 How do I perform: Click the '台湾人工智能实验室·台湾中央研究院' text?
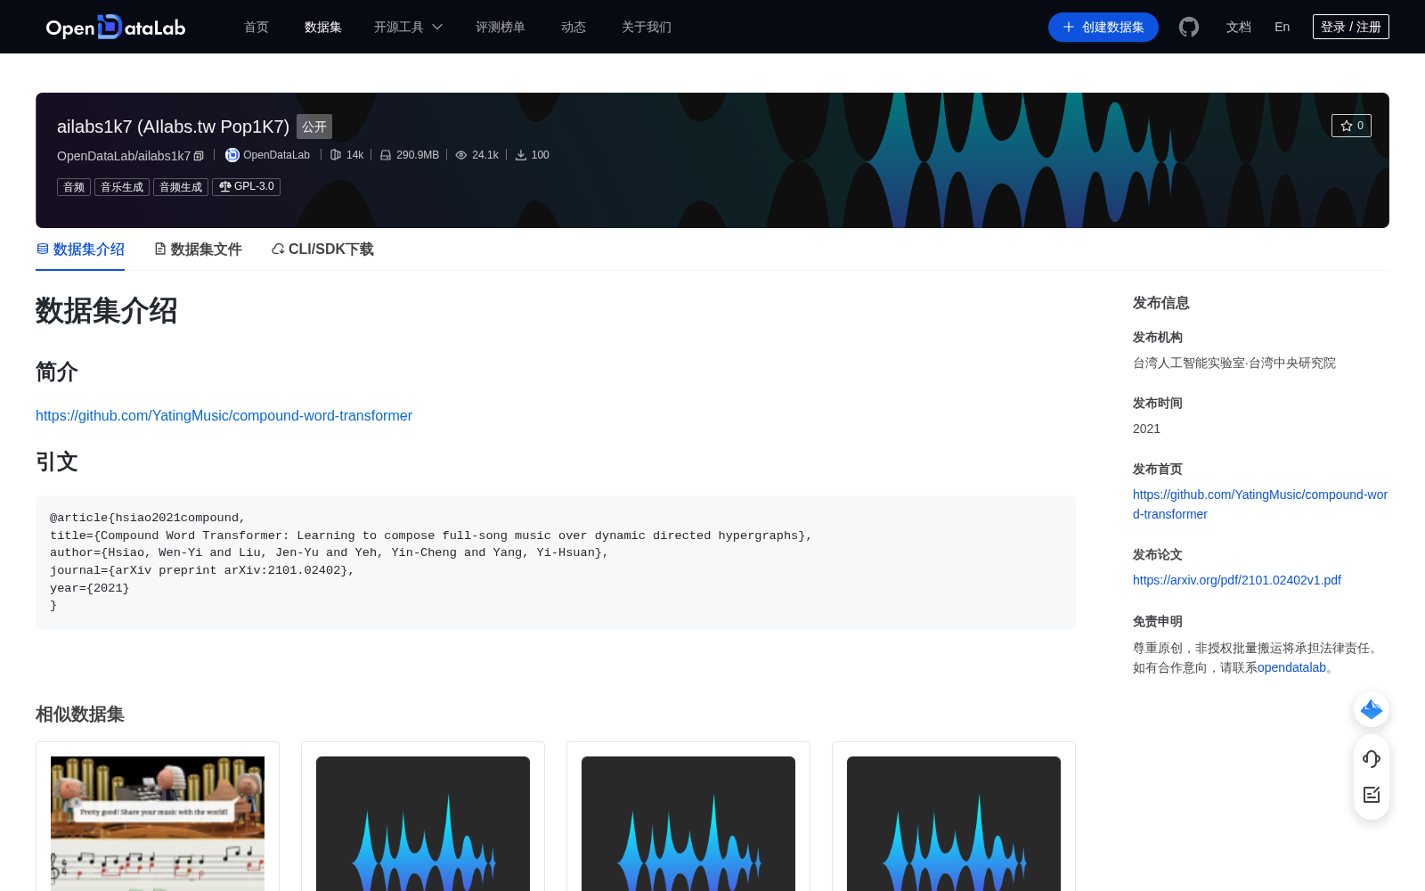pyautogui.click(x=1234, y=363)
